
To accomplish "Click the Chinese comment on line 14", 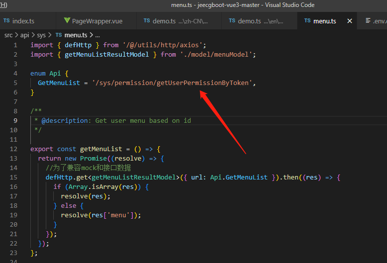I will (88, 168).
